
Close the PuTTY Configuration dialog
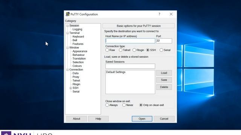pyautogui.click(x=171, y=14)
